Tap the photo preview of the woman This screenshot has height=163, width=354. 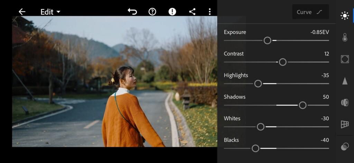point(115,81)
